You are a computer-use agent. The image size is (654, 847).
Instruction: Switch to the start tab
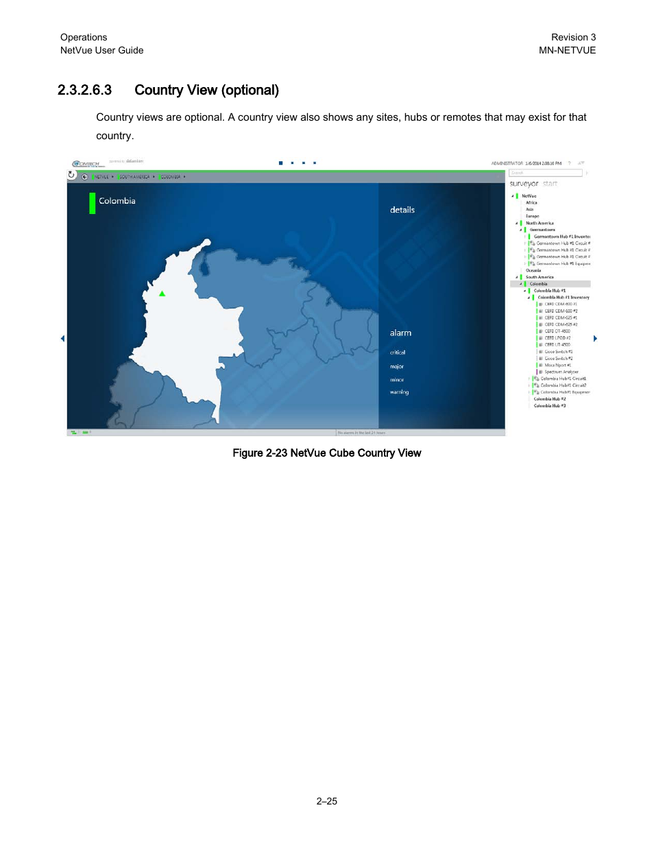click(x=550, y=184)
